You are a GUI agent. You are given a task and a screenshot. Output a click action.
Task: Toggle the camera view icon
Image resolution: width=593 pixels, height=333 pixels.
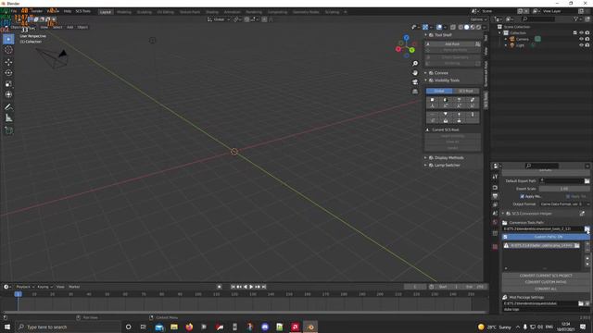point(415,82)
